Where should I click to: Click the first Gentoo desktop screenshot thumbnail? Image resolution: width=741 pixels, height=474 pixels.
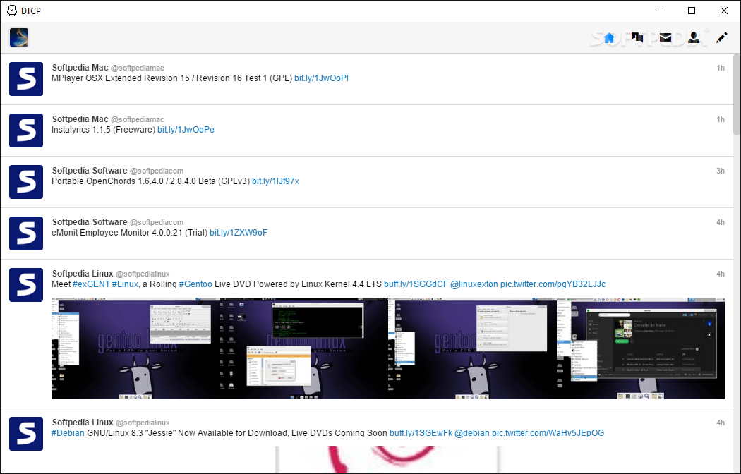(135, 348)
